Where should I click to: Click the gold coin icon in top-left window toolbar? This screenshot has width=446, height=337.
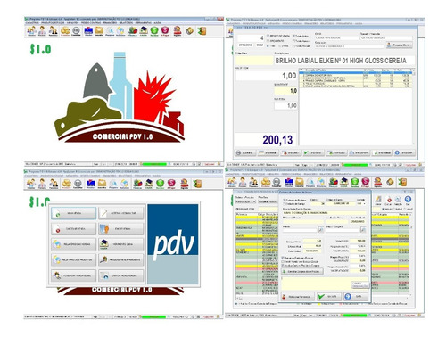click(190, 30)
